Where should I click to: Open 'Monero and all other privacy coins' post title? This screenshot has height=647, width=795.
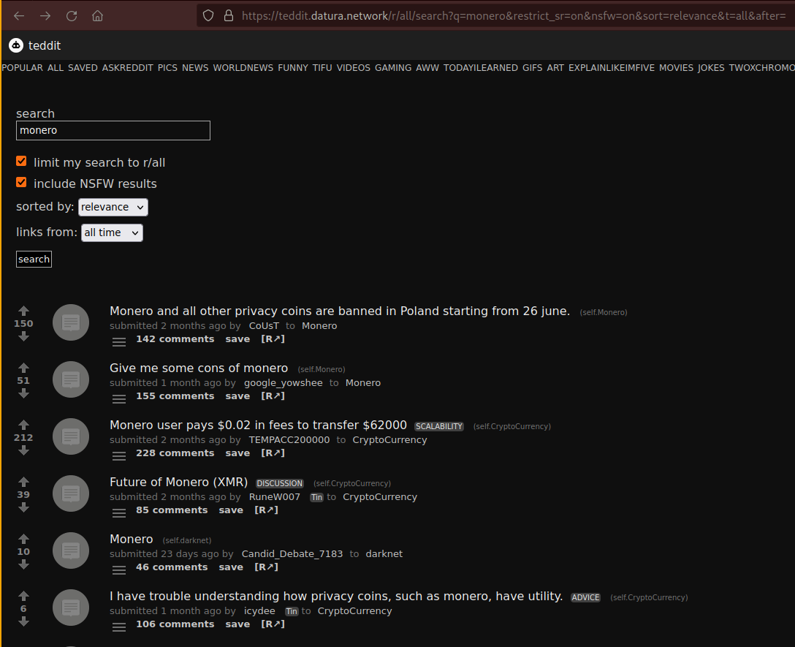tap(340, 311)
